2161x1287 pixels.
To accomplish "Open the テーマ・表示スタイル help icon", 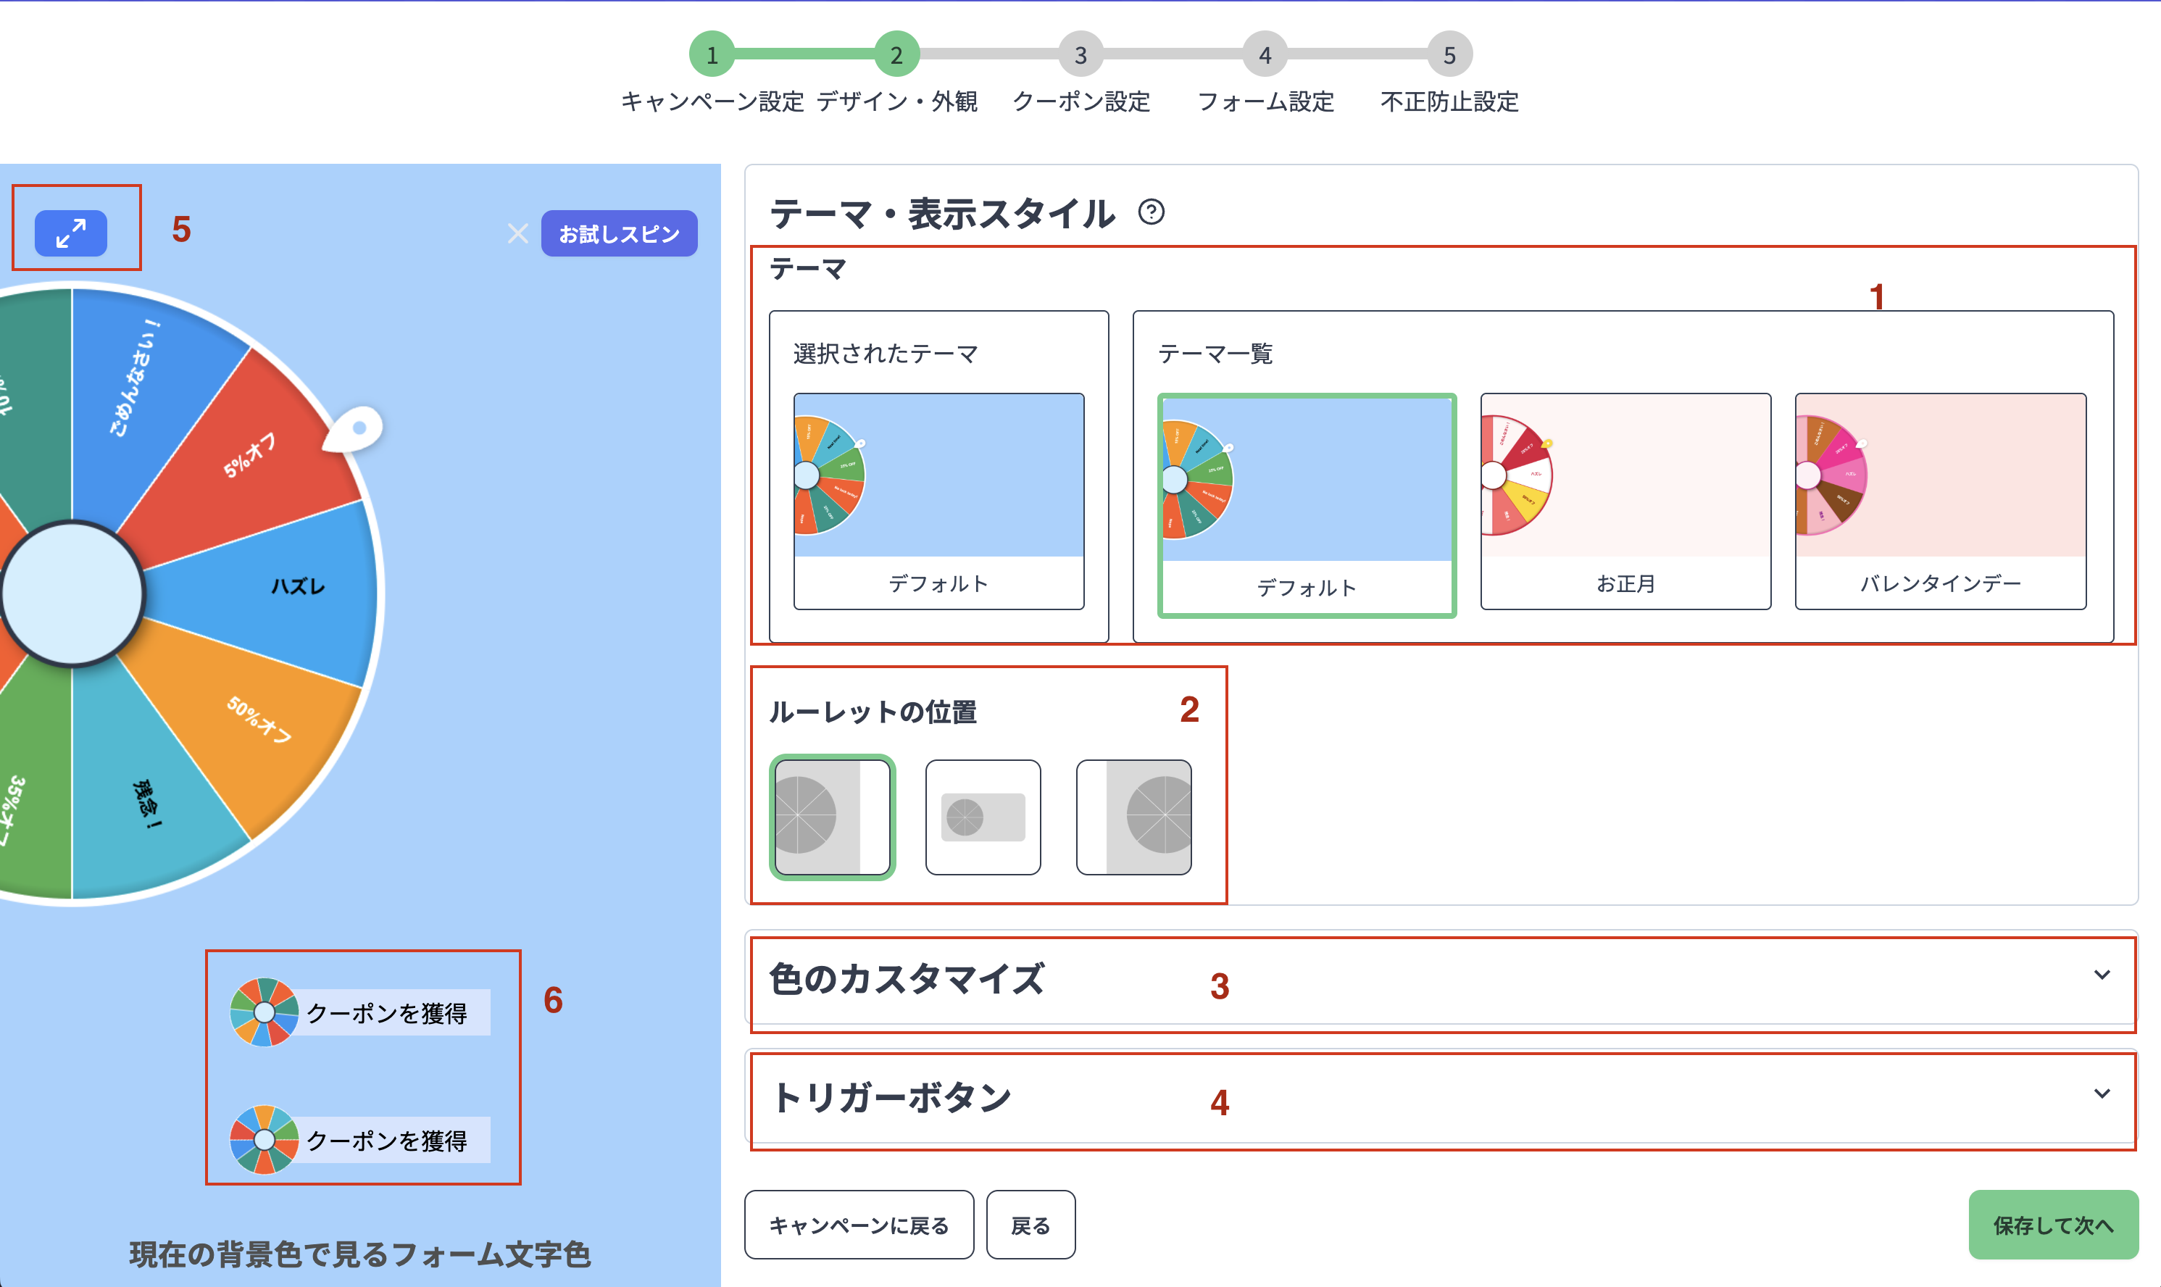I will pyautogui.click(x=1151, y=212).
